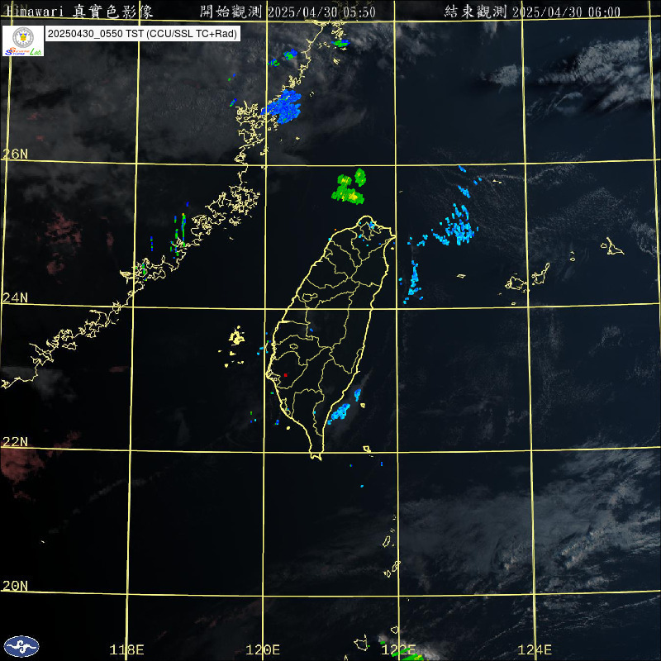Image resolution: width=661 pixels, height=661 pixels.
Task: Click the 120E longitude label
Action: pos(263,649)
